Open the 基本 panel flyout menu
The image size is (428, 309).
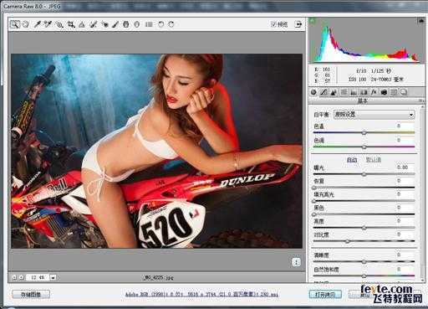(420, 100)
